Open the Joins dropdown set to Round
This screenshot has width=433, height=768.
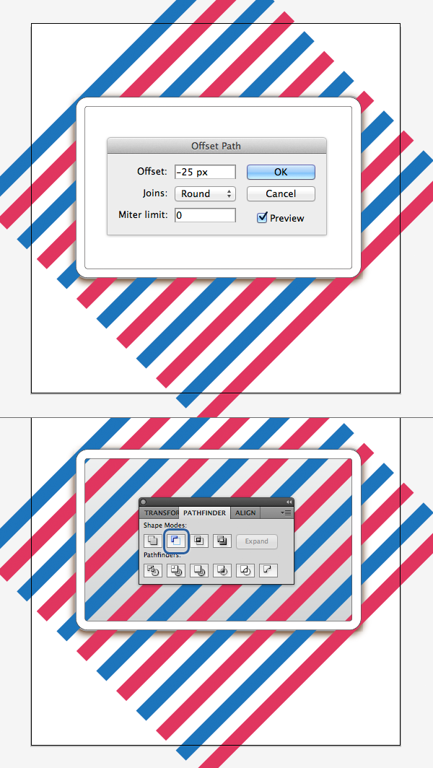(x=205, y=193)
